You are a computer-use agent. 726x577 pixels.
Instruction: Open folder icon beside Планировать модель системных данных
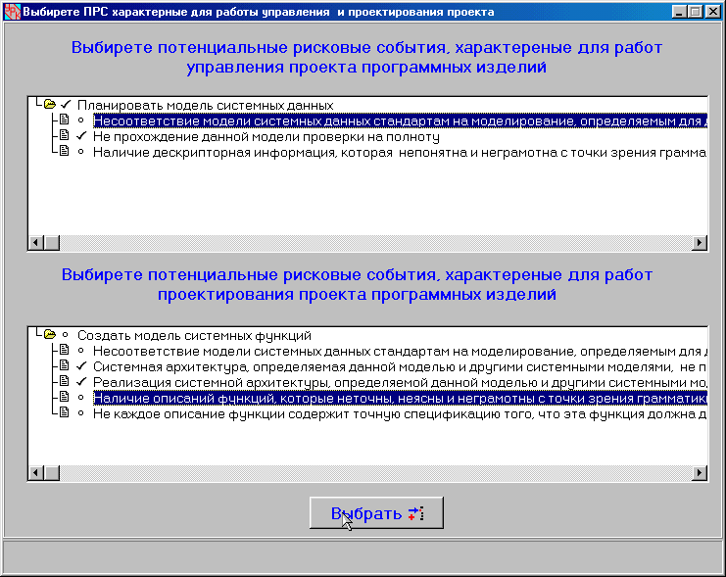[x=50, y=105]
